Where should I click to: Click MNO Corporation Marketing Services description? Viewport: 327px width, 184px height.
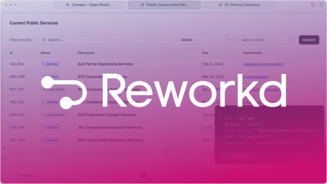pyautogui.click(x=110, y=140)
